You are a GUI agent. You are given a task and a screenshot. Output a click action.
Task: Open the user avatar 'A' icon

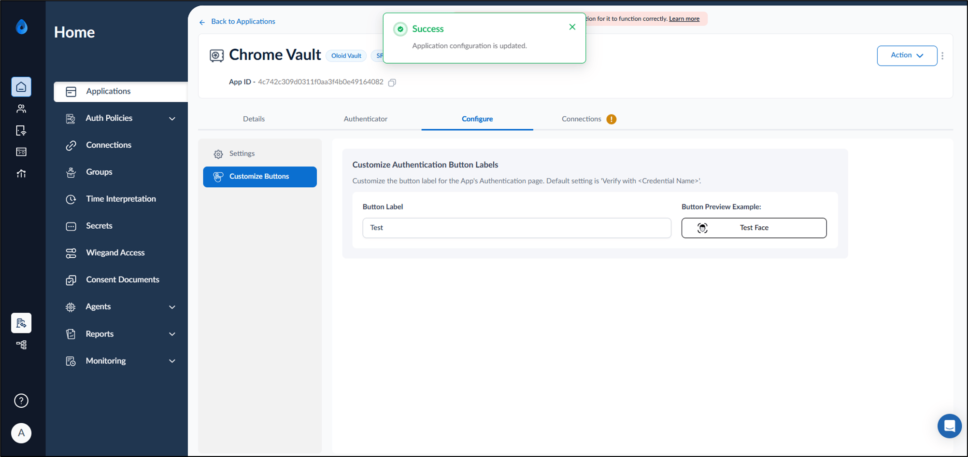21,433
